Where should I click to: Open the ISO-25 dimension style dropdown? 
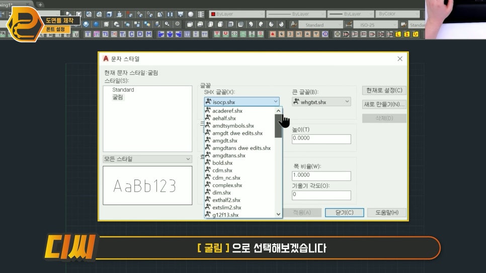[x=375, y=25]
